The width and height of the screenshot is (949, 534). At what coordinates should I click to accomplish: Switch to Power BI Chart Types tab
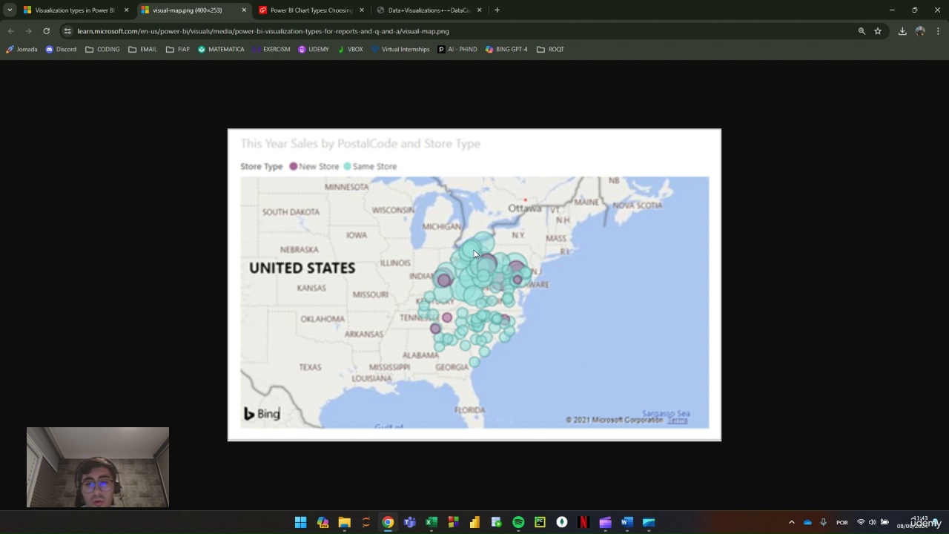312,10
